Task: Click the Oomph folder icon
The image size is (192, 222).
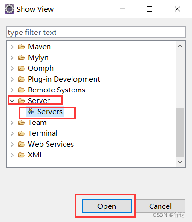Action: (x=22, y=68)
